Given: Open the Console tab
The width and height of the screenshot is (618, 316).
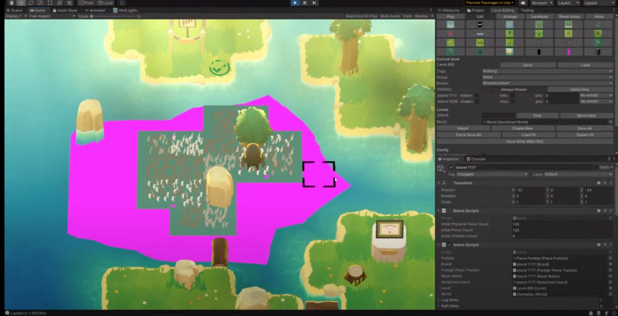Looking at the screenshot, I should coord(476,159).
